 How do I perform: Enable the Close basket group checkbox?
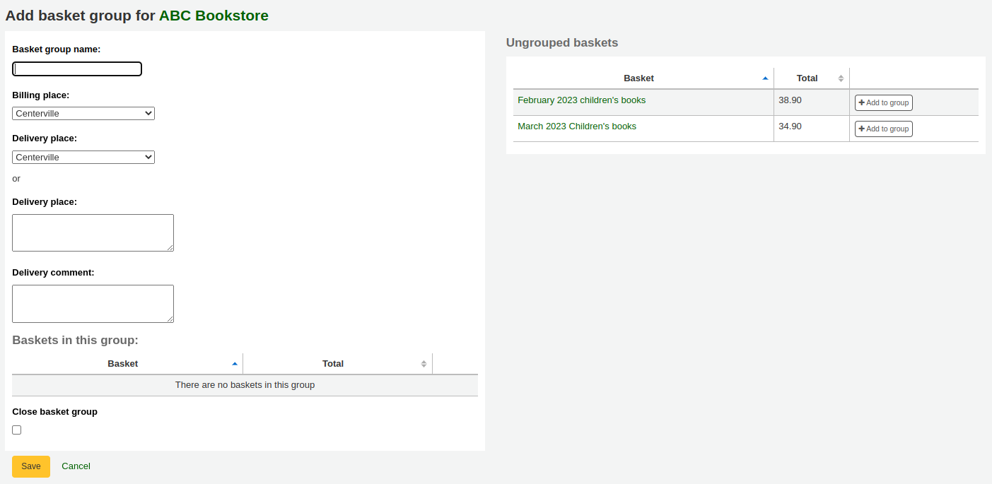tap(16, 430)
